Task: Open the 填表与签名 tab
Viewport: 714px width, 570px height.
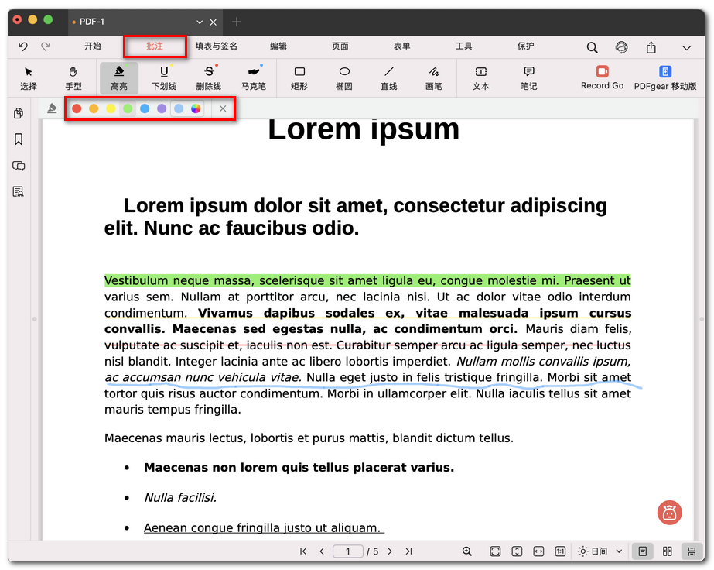Action: (217, 46)
